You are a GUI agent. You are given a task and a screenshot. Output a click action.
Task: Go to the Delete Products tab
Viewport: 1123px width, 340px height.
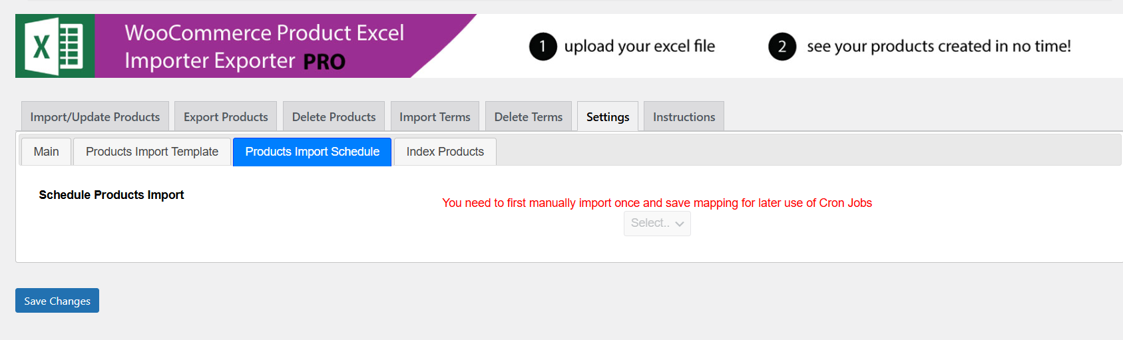click(334, 117)
